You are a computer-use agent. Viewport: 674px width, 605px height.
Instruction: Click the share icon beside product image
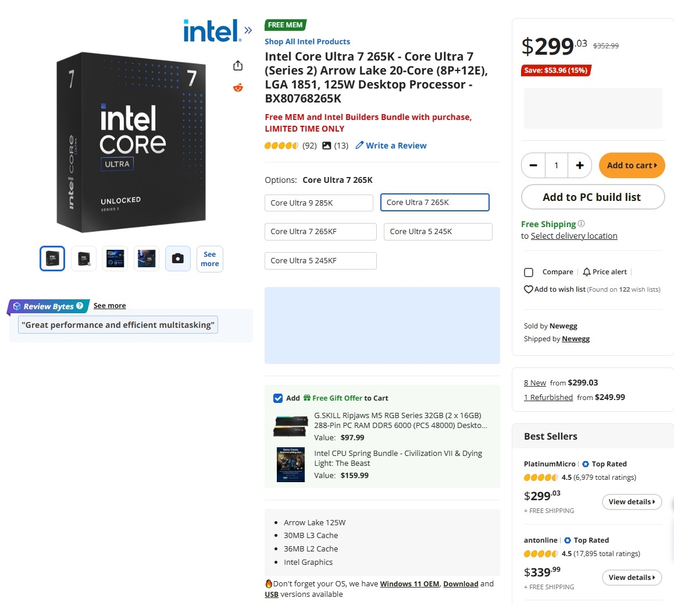tap(238, 66)
